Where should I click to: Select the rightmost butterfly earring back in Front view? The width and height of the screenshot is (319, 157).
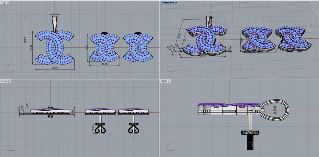pos(133,129)
